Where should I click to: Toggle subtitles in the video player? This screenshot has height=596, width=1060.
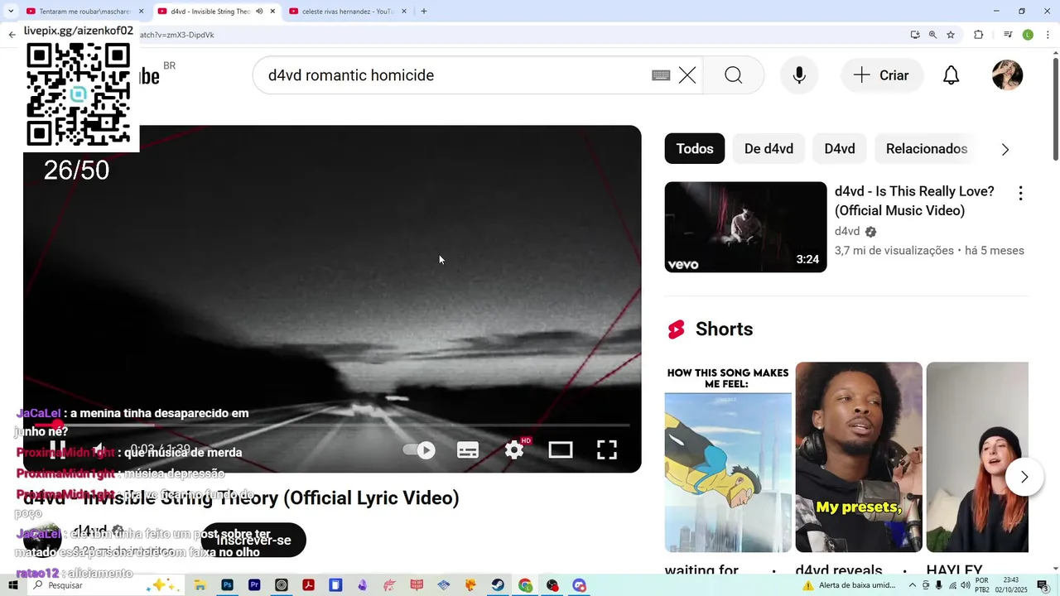tap(468, 449)
